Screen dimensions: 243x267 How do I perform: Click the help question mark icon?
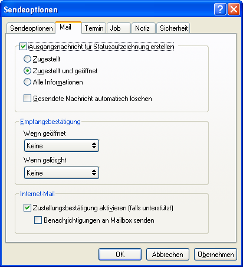[220, 9]
